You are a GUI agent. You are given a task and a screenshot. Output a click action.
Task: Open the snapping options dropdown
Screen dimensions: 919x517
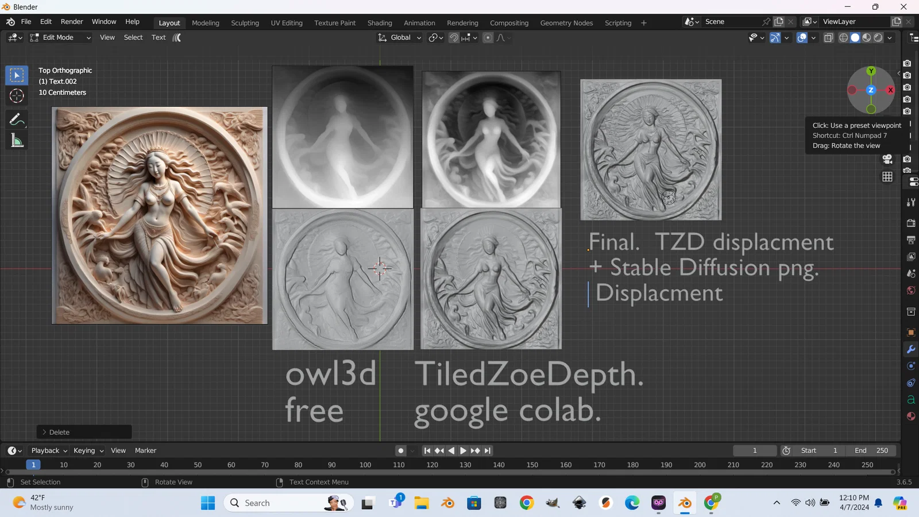click(470, 38)
